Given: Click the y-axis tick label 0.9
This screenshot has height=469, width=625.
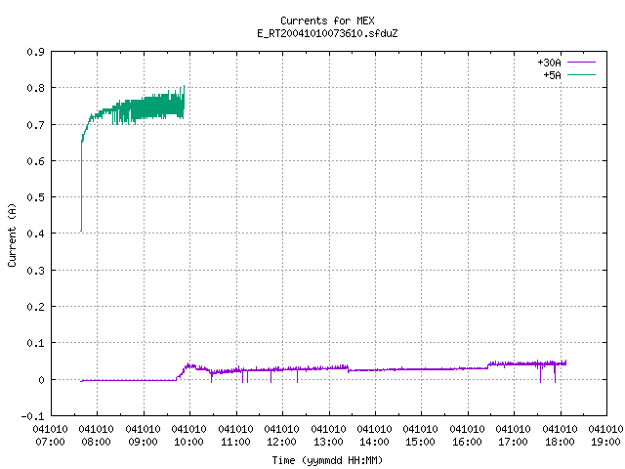Looking at the screenshot, I should (35, 52).
